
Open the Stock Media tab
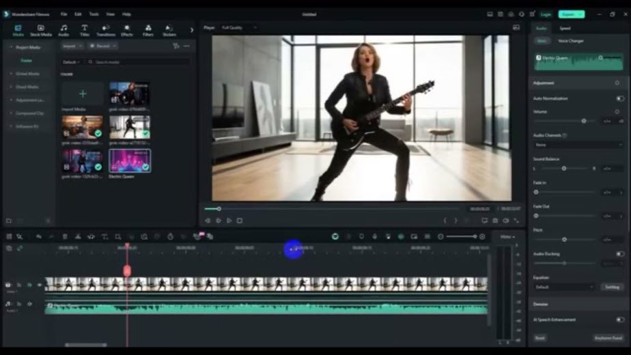pos(41,30)
